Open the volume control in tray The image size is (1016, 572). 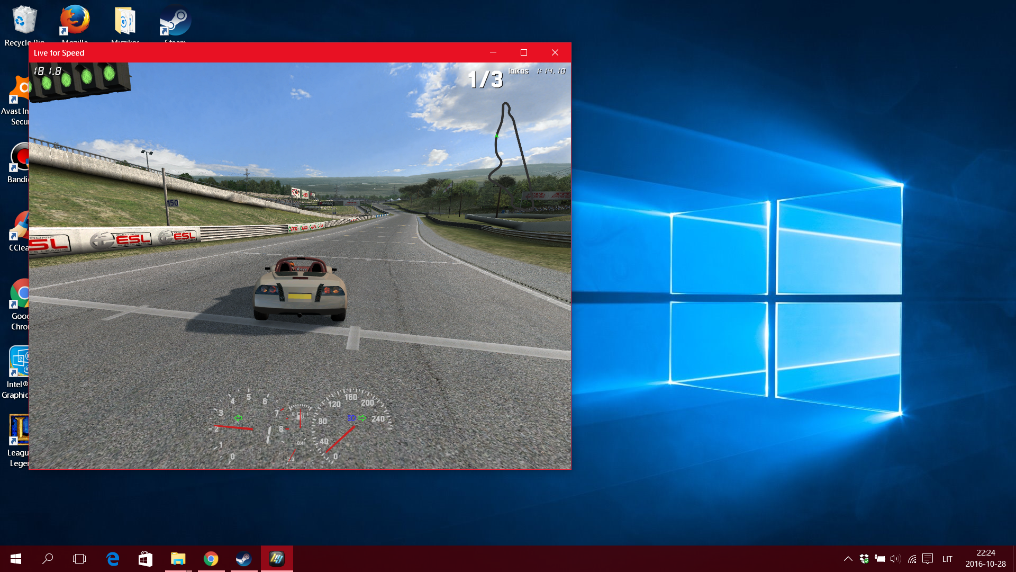(895, 559)
